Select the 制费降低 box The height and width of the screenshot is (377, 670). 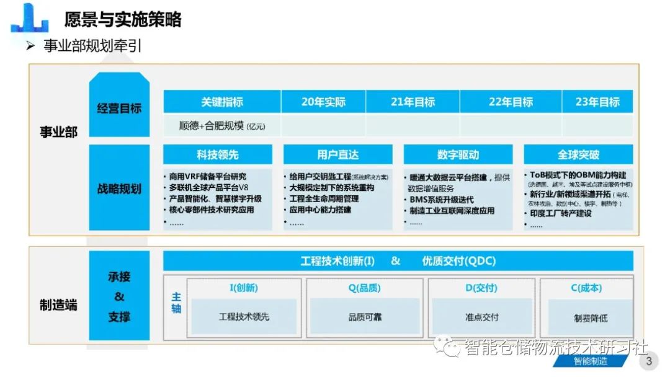tap(591, 317)
